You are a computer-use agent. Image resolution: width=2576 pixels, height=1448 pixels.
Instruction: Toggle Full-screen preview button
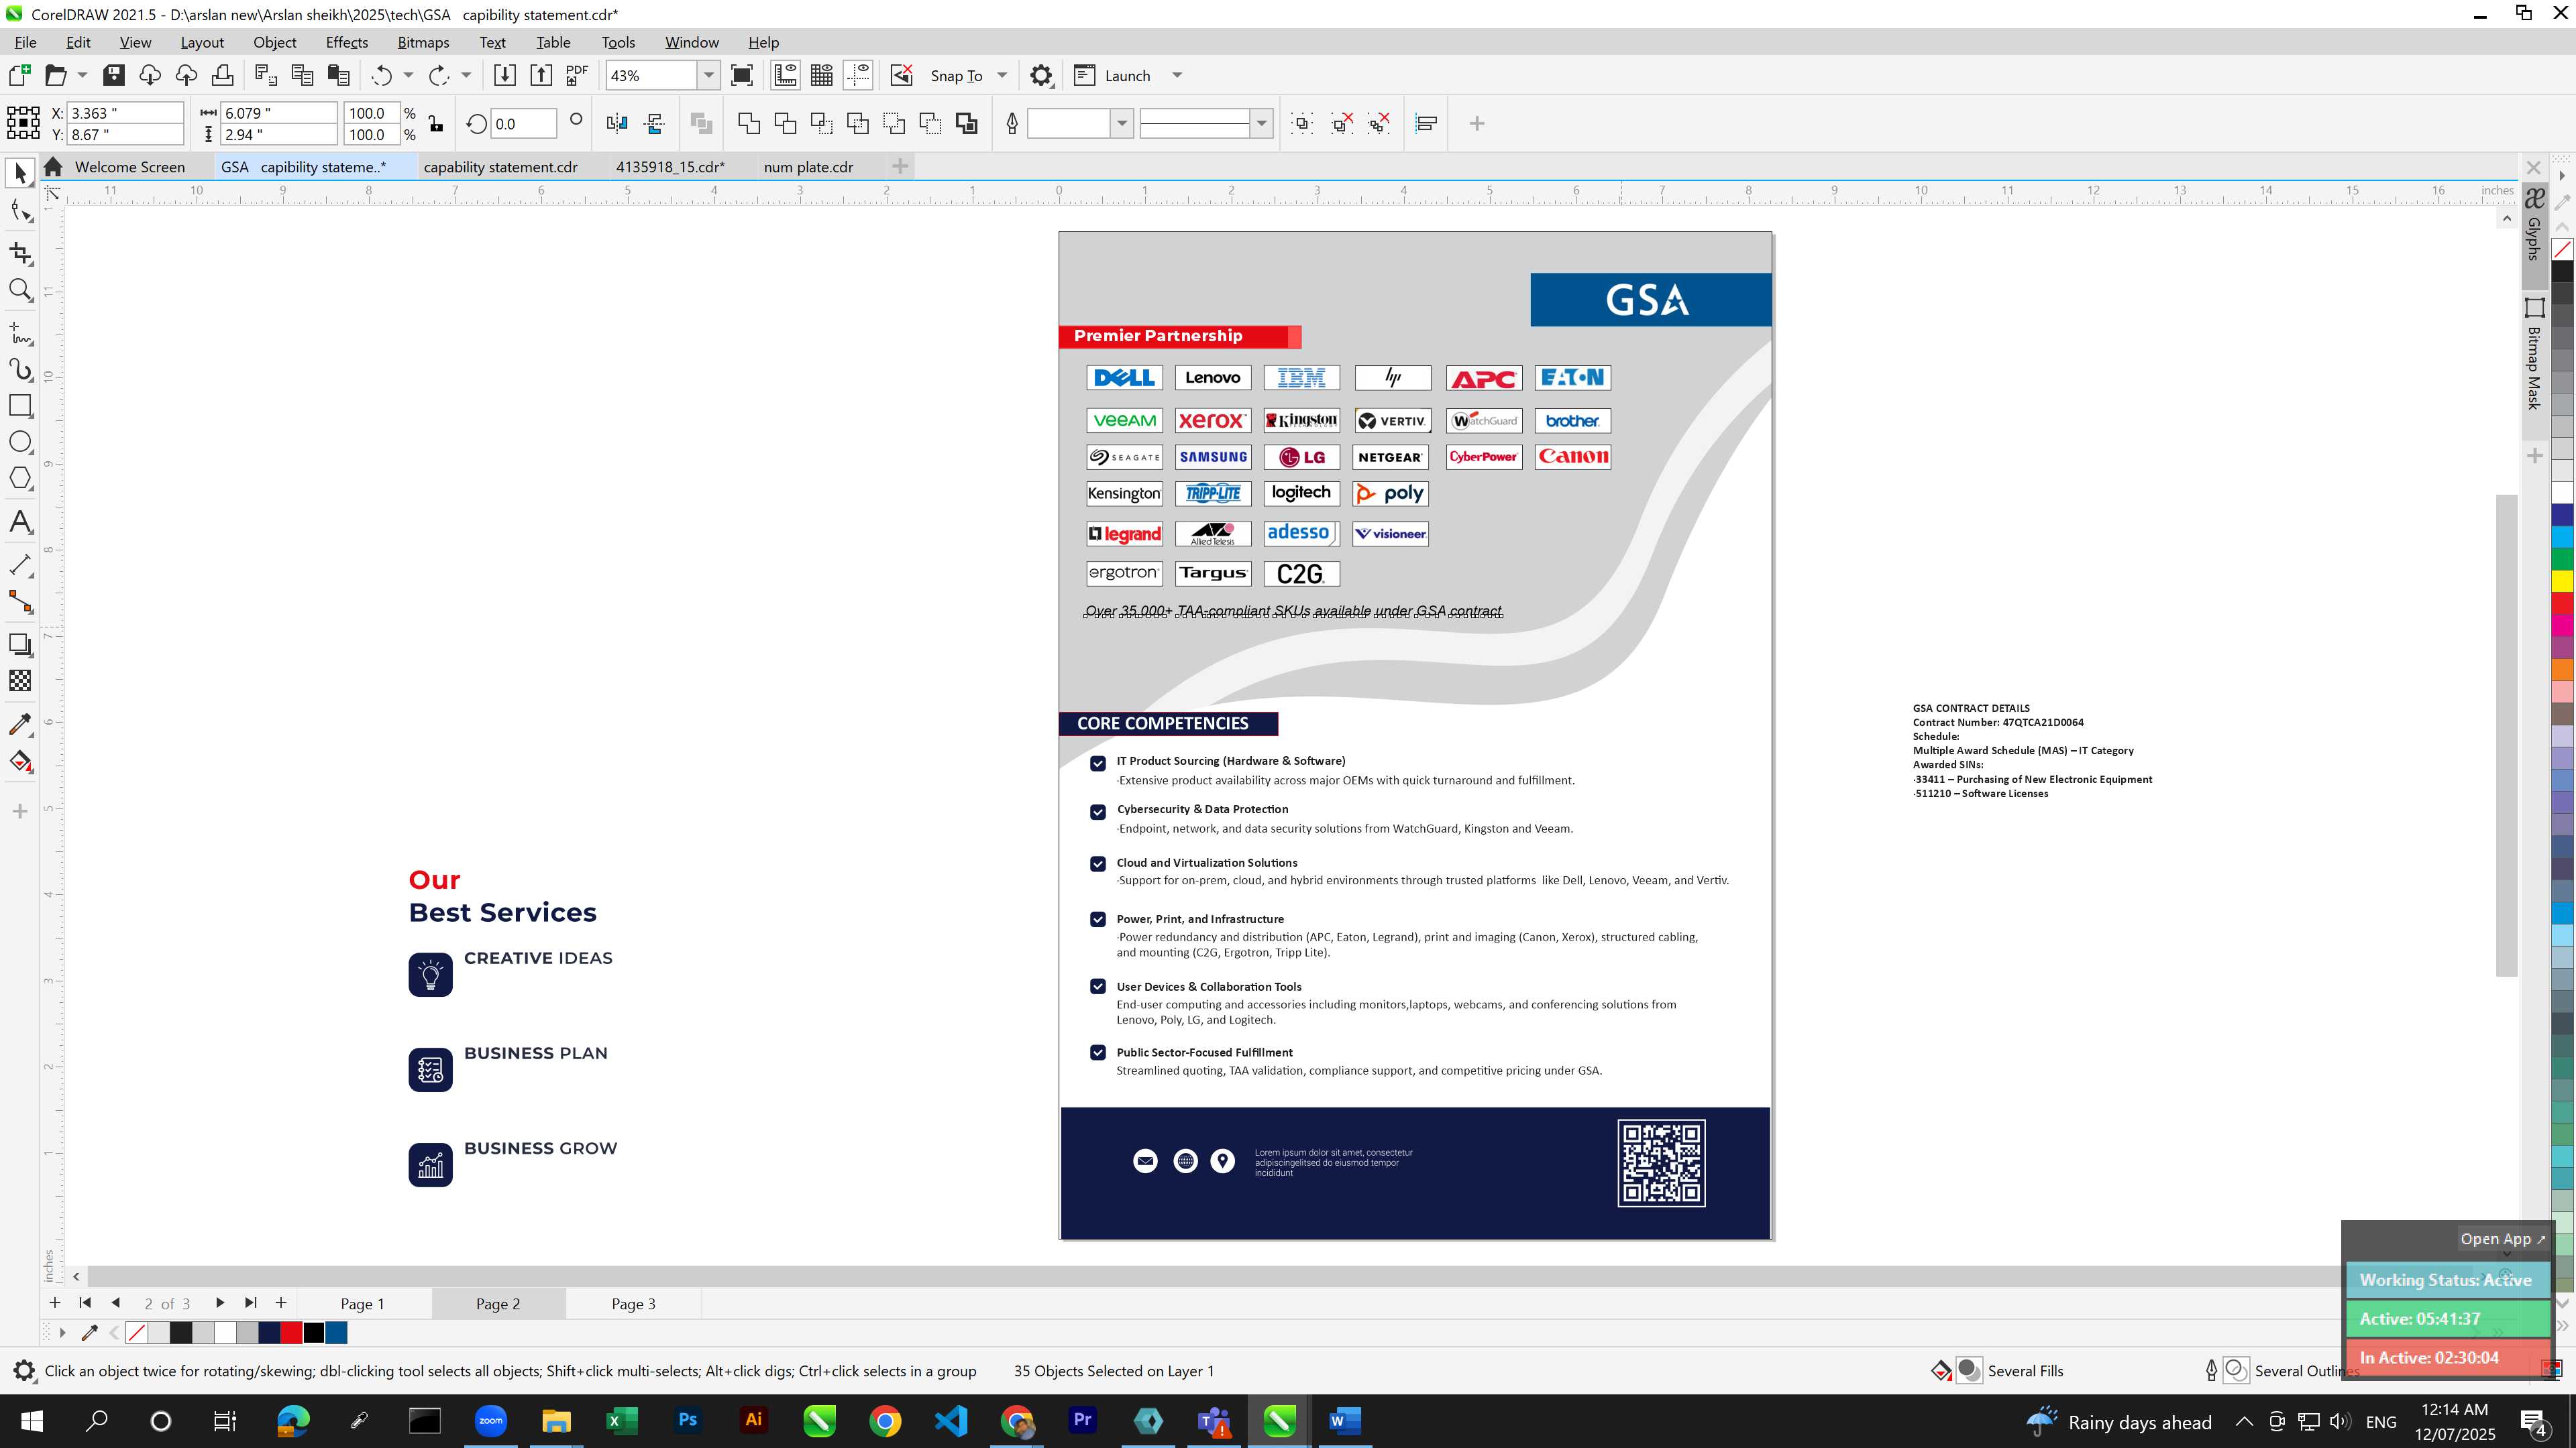pyautogui.click(x=742, y=75)
